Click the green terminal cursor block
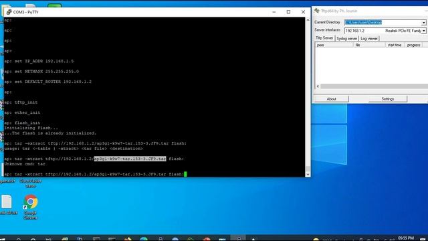This screenshot has width=428, height=241. (185, 174)
